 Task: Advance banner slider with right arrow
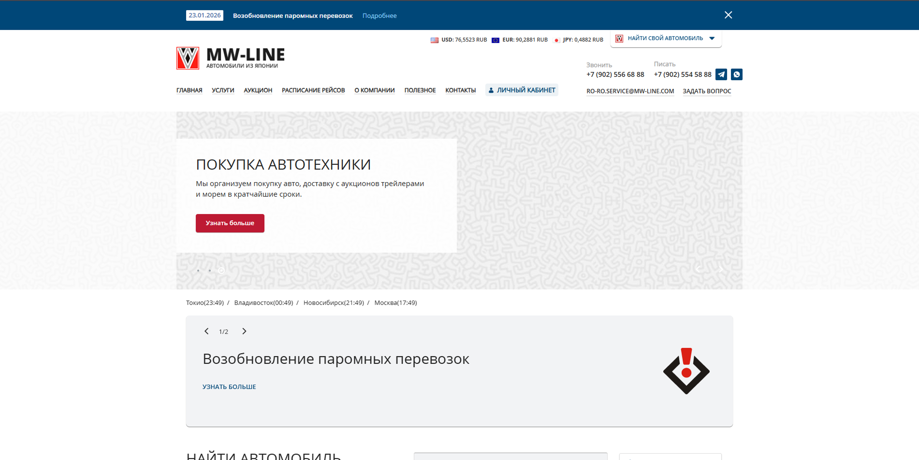coord(721,269)
